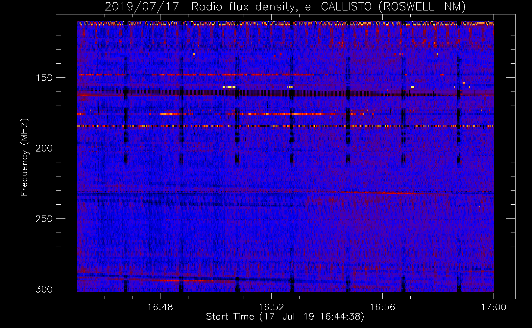Click the ROSWELL-NM station name in title
The height and width of the screenshot is (328, 532).
[x=422, y=7]
